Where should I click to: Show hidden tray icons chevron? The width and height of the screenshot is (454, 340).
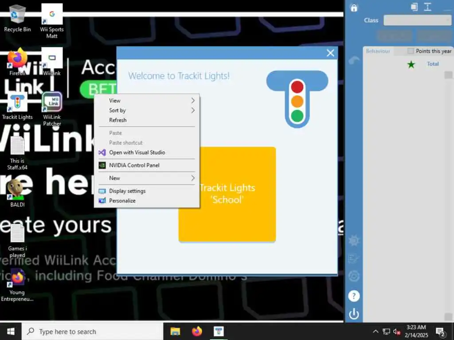376,331
